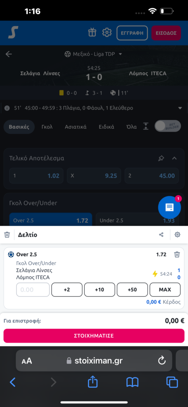Toggle the Bet Builder switch
Screen dimensions: 188x407
[168, 126]
